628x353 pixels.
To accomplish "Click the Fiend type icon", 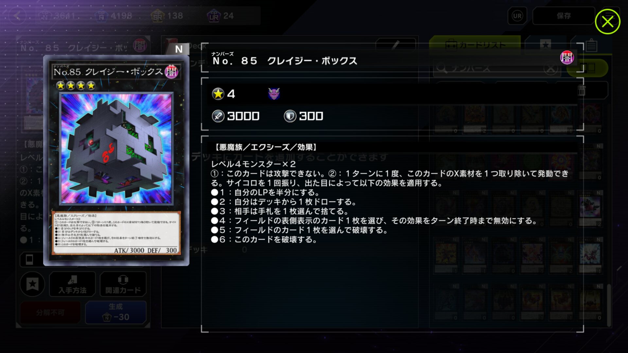I will tap(274, 94).
